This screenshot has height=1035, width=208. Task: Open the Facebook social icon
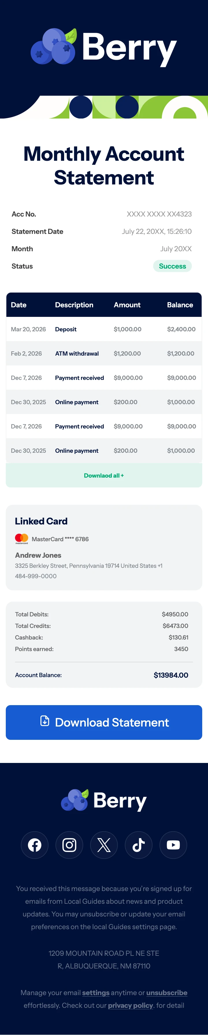35,845
